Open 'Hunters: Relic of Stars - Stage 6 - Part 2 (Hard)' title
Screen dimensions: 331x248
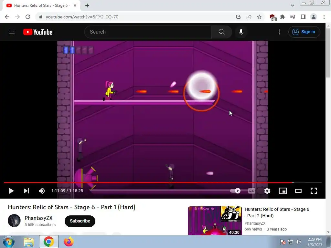pyautogui.click(x=277, y=212)
